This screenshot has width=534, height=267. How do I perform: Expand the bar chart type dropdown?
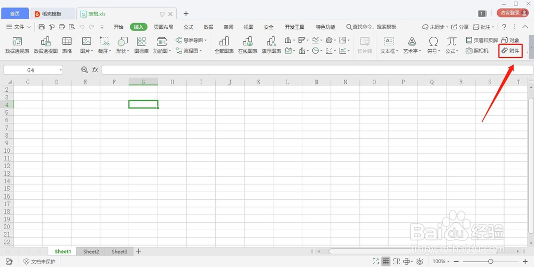[x=308, y=40]
